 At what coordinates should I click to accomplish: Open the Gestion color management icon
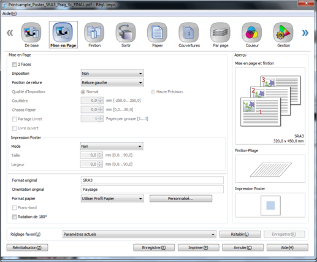click(x=283, y=33)
